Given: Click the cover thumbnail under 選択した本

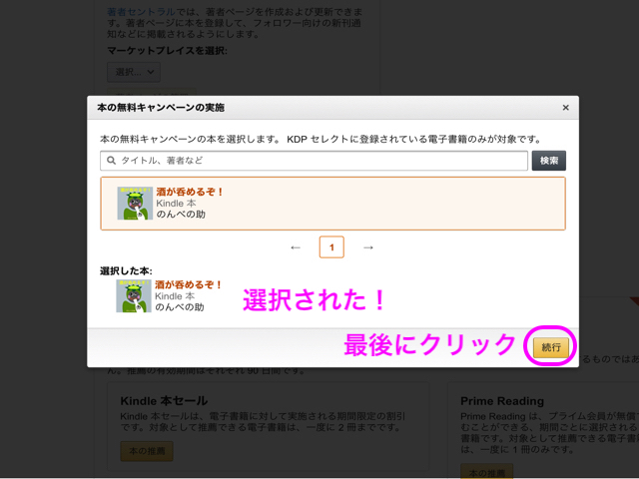Looking at the screenshot, I should (x=135, y=295).
